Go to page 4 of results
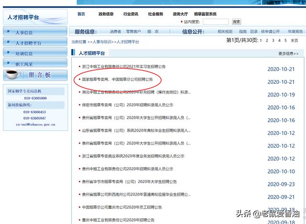The height and width of the screenshot is (224, 306). point(279,41)
